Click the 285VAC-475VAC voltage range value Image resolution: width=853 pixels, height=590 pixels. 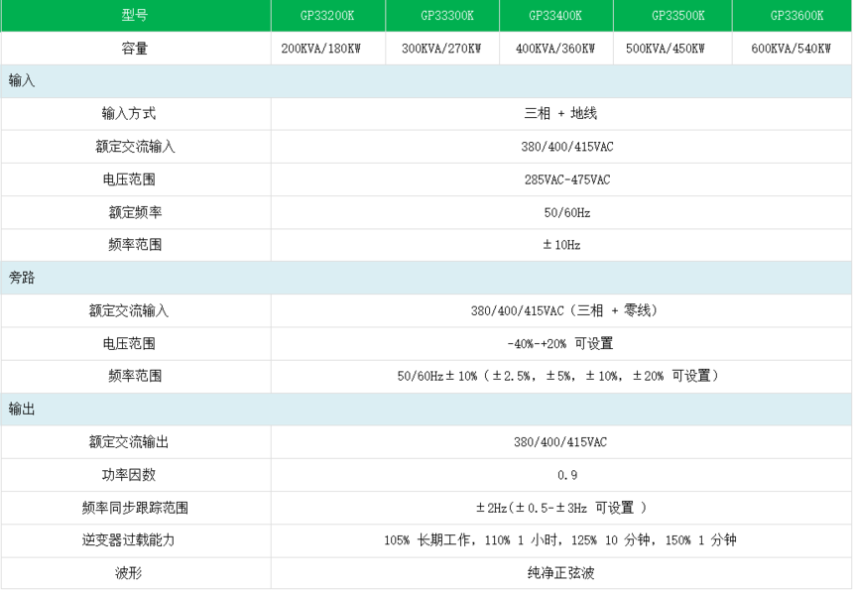(561, 179)
